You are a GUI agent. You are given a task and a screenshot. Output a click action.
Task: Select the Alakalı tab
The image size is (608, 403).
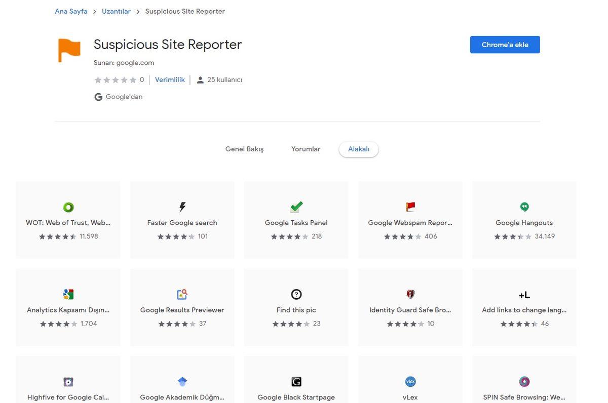click(358, 149)
